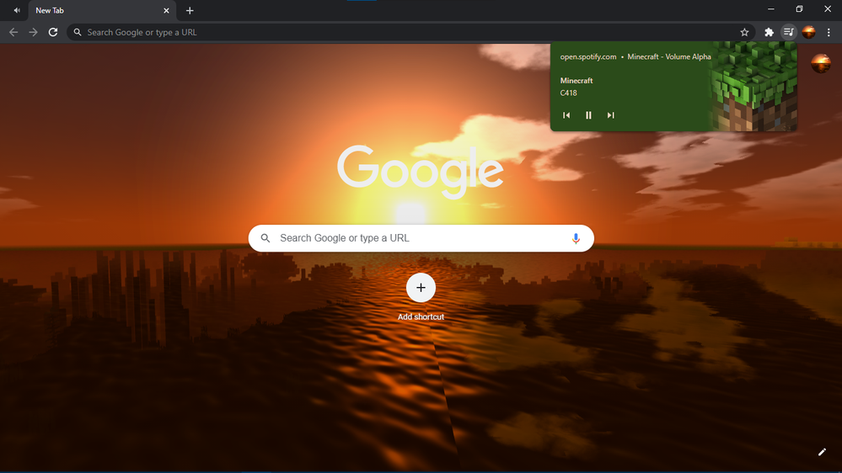Click "Add shortcut" label
Screen dimensions: 842x473
point(421,317)
